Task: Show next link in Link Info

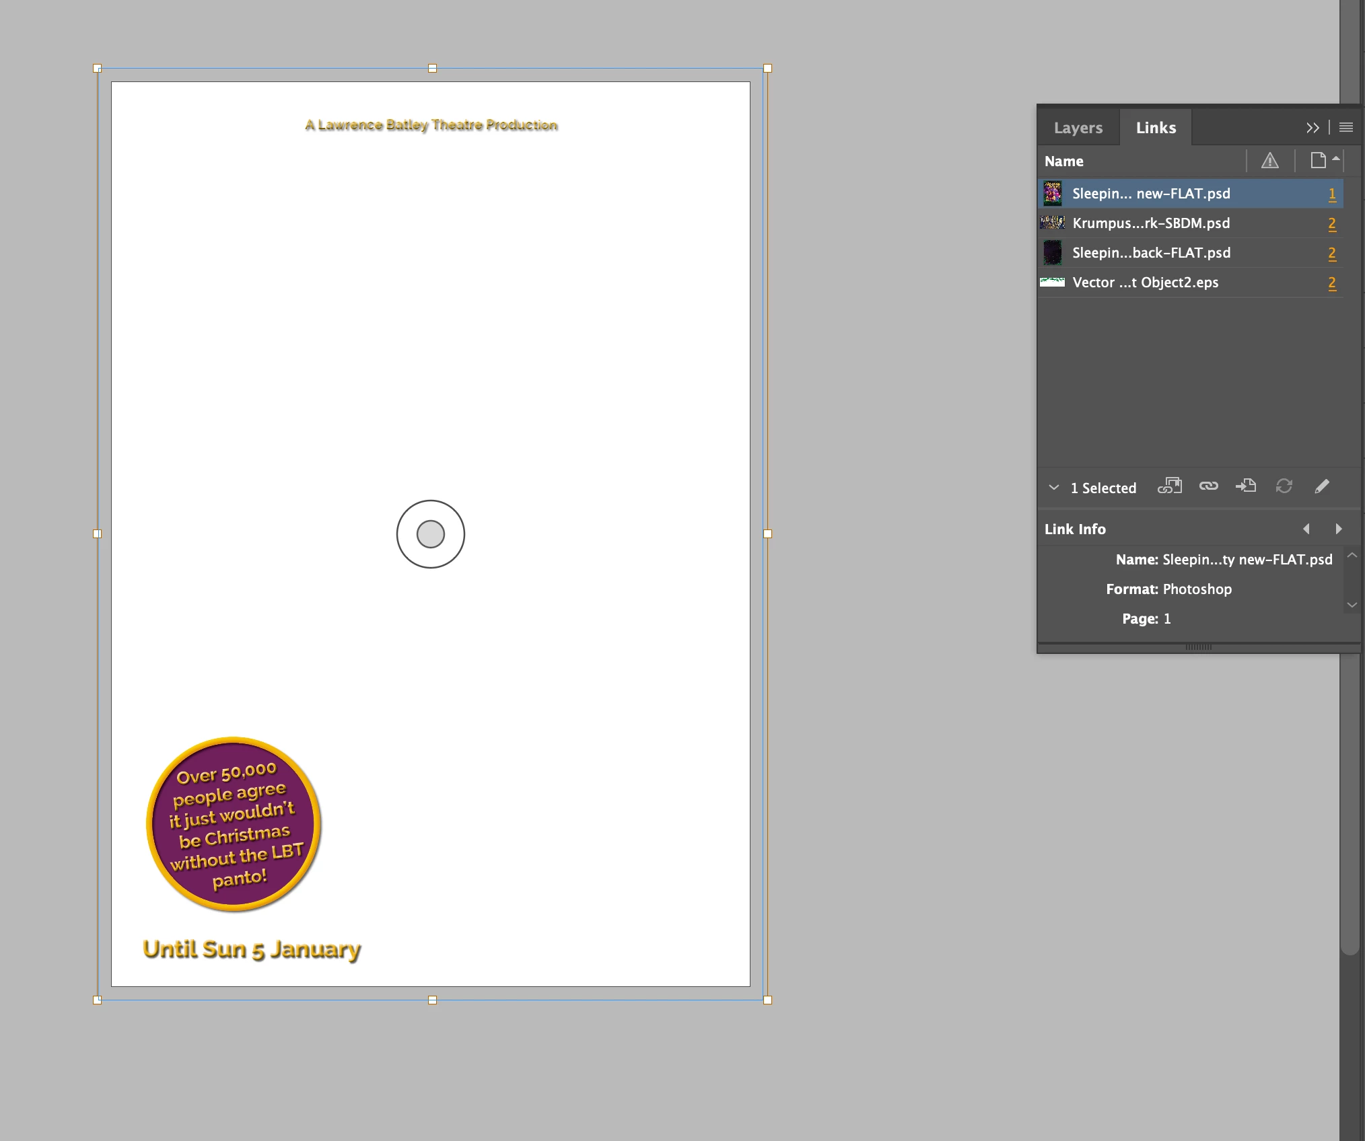Action: [1338, 529]
